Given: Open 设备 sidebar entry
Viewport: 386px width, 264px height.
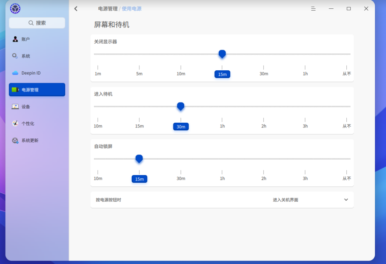Looking at the screenshot, I should pyautogui.click(x=37, y=107).
